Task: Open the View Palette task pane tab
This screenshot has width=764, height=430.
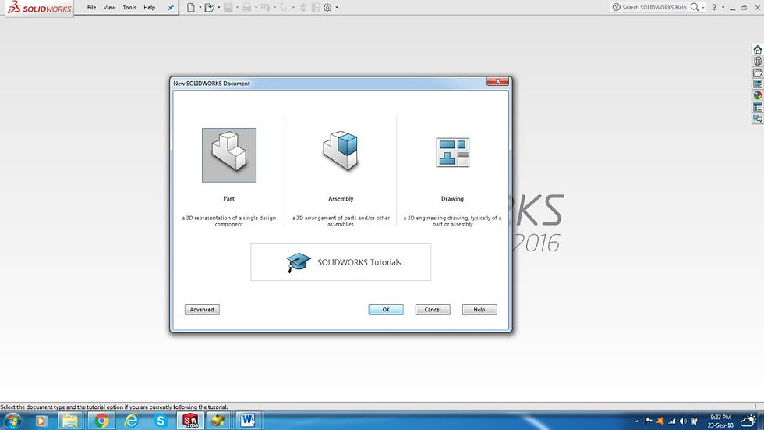Action: pos(758,84)
